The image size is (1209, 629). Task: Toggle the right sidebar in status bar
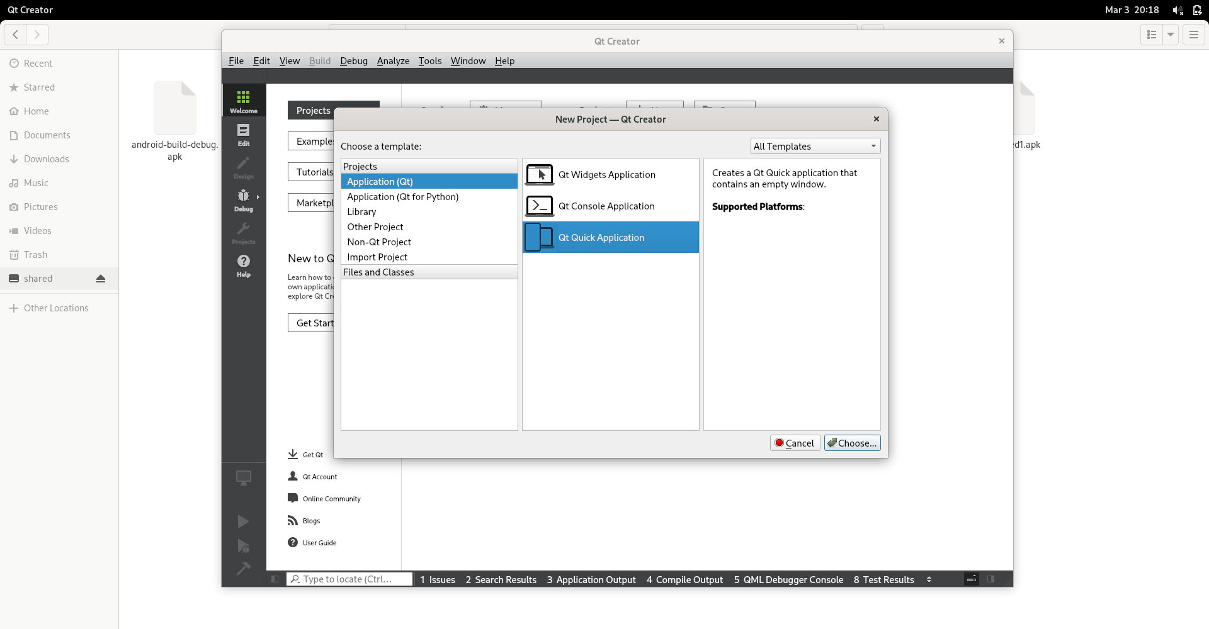pyautogui.click(x=991, y=579)
